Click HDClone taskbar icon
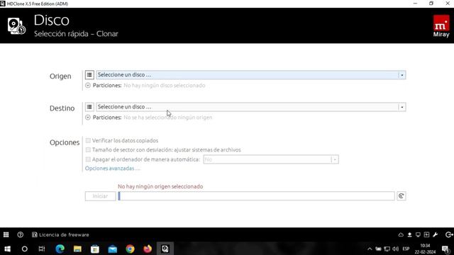The image size is (454, 255). pyautogui.click(x=165, y=249)
